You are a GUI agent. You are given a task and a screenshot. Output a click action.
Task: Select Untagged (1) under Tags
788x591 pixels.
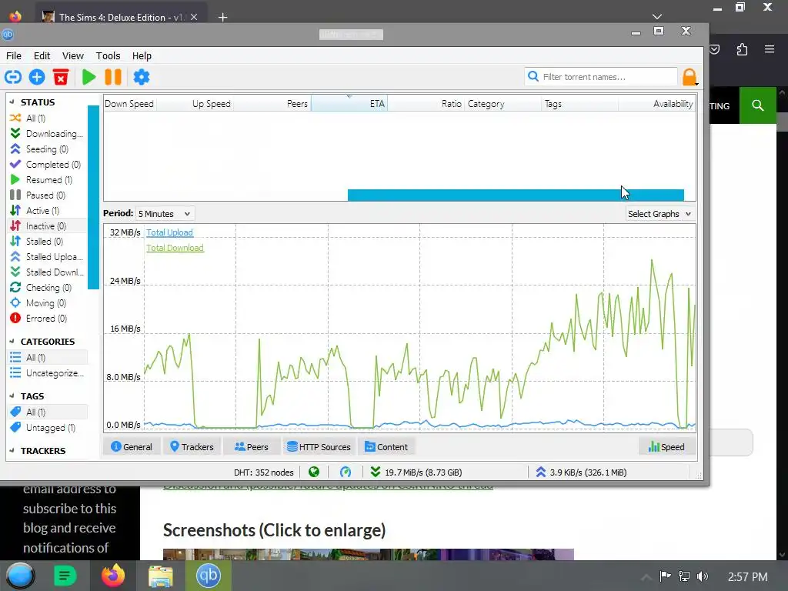click(48, 428)
